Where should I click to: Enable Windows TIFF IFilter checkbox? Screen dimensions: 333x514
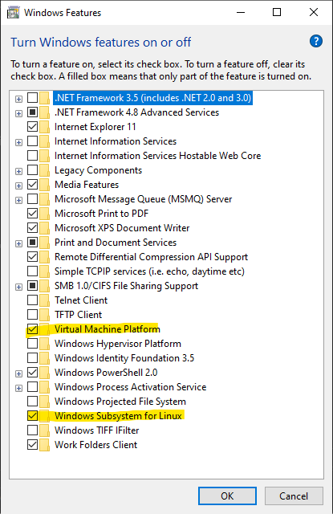tap(32, 430)
